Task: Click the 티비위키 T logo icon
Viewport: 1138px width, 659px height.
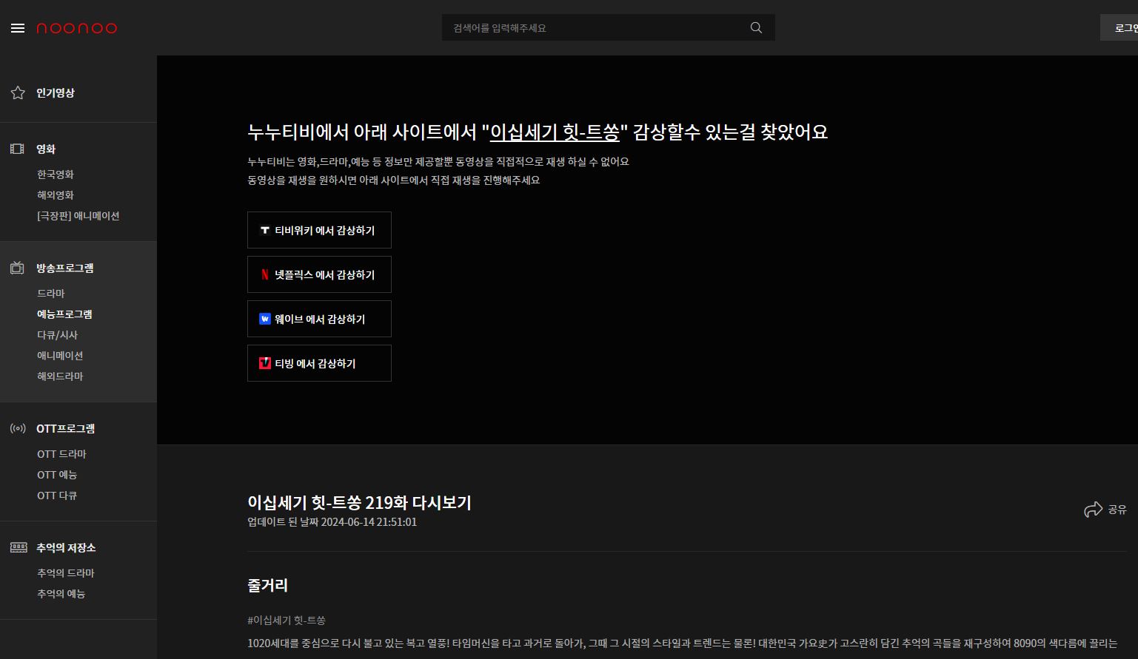Action: point(264,230)
